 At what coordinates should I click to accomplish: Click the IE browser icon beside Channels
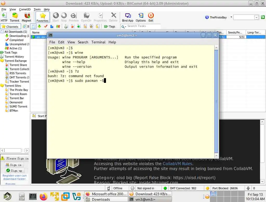click(x=25, y=26)
